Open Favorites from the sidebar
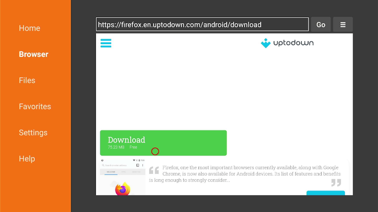Image resolution: width=378 pixels, height=212 pixels. point(35,106)
